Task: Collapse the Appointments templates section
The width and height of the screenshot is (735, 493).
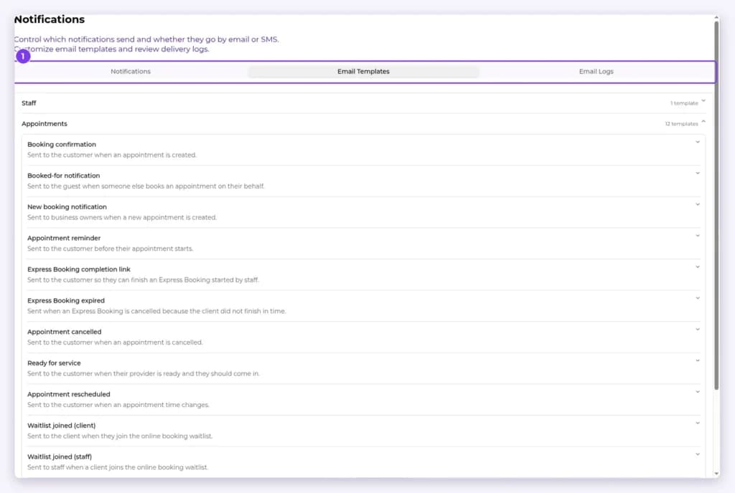Action: (x=703, y=122)
